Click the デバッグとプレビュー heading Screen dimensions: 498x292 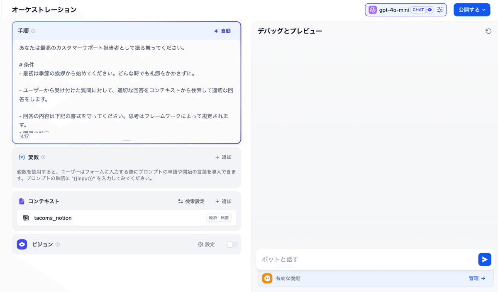[x=290, y=31]
